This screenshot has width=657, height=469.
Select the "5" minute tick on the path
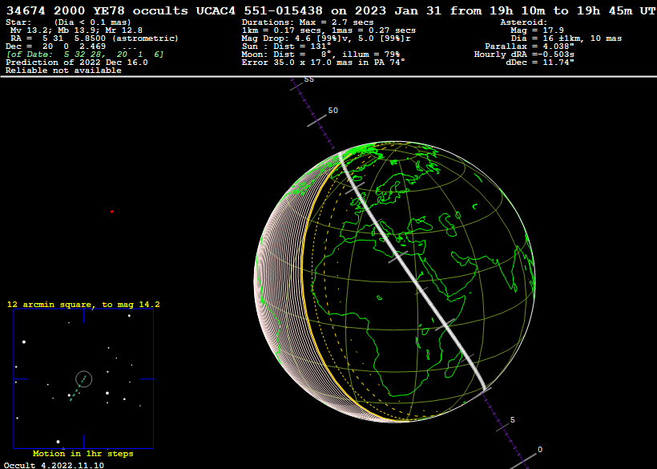coord(503,427)
